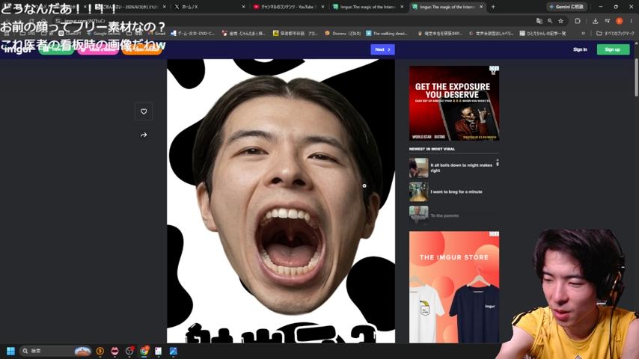Open options dots next to 'It all boils down' post
Image resolution: width=639 pixels, height=359 pixels.
[x=497, y=163]
